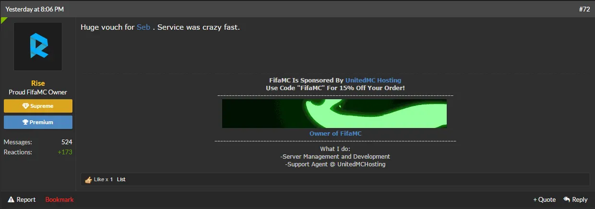Bookmark this post
This screenshot has width=595, height=209.
tap(59, 199)
